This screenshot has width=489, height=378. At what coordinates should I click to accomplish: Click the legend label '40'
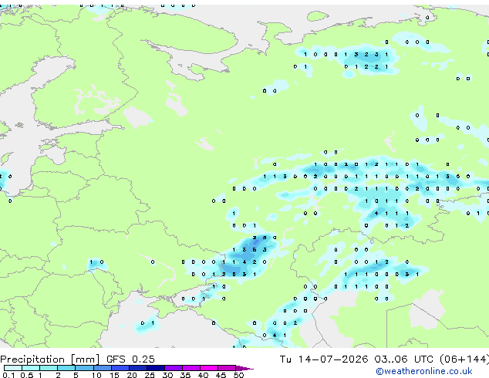pos(203,375)
